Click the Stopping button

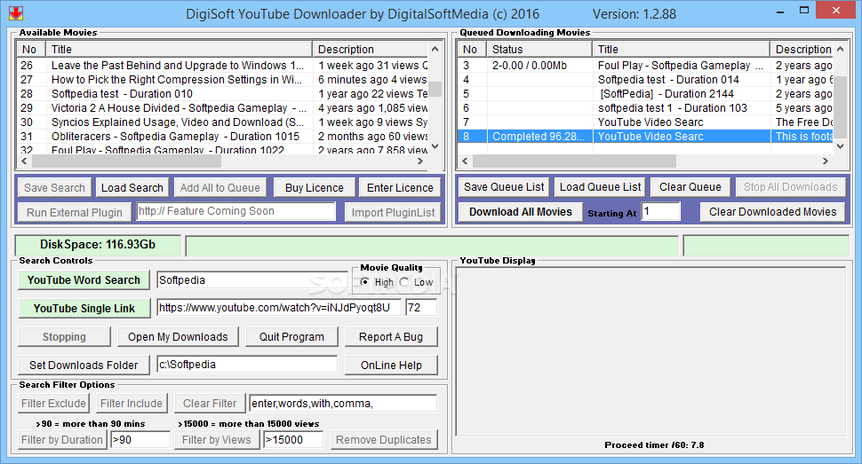(x=64, y=337)
